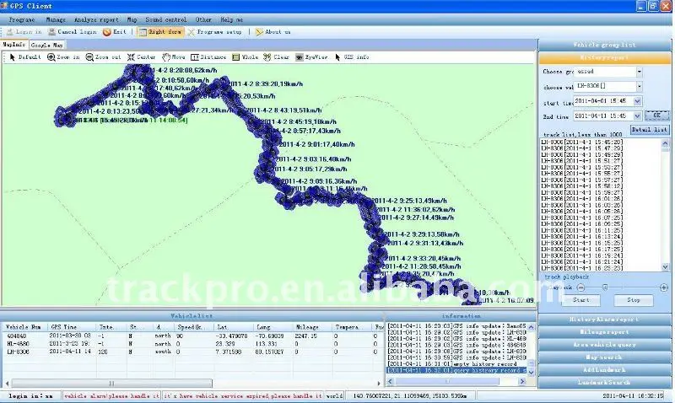Image resolution: width=675 pixels, height=403 pixels.
Task: Open the Analyze report menu
Action: click(96, 18)
